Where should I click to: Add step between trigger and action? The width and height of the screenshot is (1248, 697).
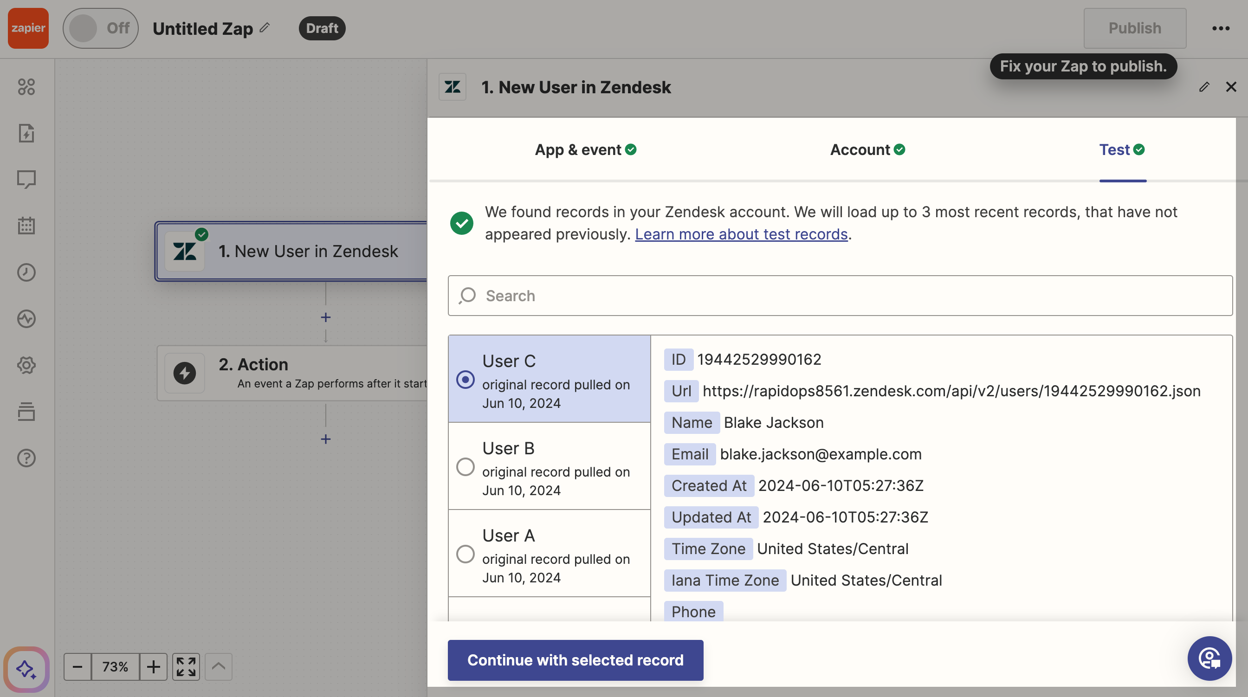click(x=325, y=317)
